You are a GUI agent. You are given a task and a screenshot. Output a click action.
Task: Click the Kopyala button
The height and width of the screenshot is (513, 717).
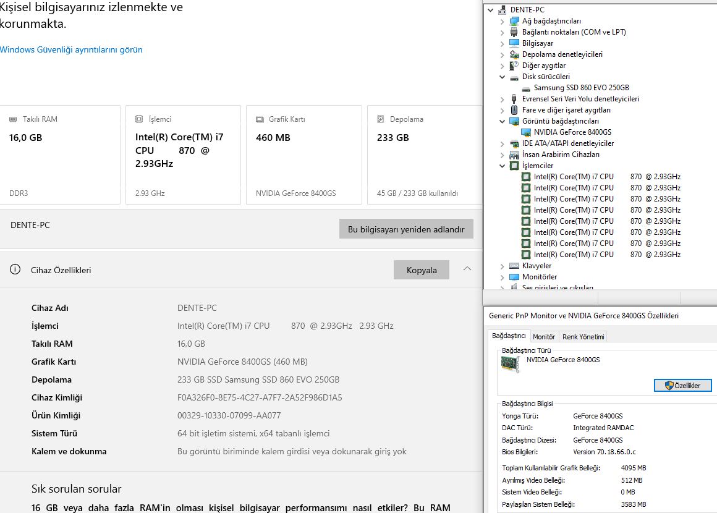click(x=422, y=270)
